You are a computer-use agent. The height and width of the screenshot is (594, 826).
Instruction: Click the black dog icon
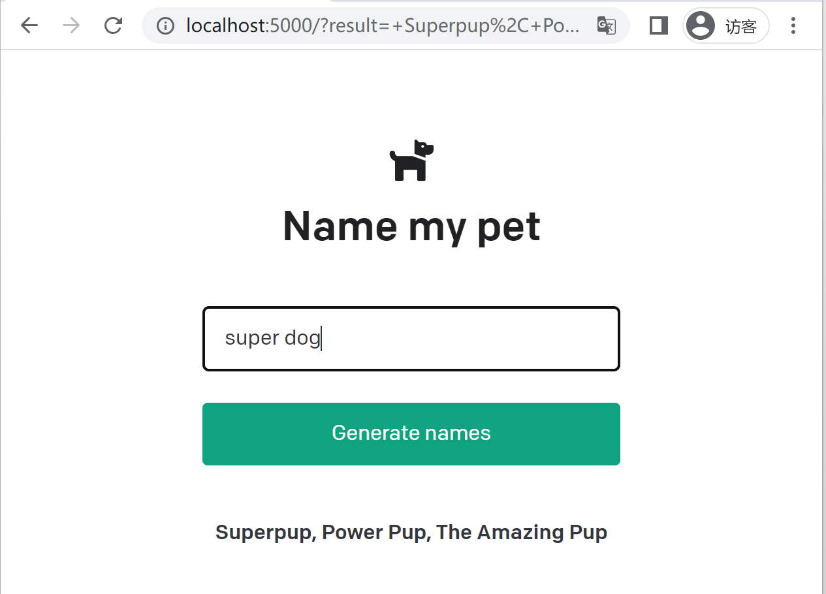411,161
